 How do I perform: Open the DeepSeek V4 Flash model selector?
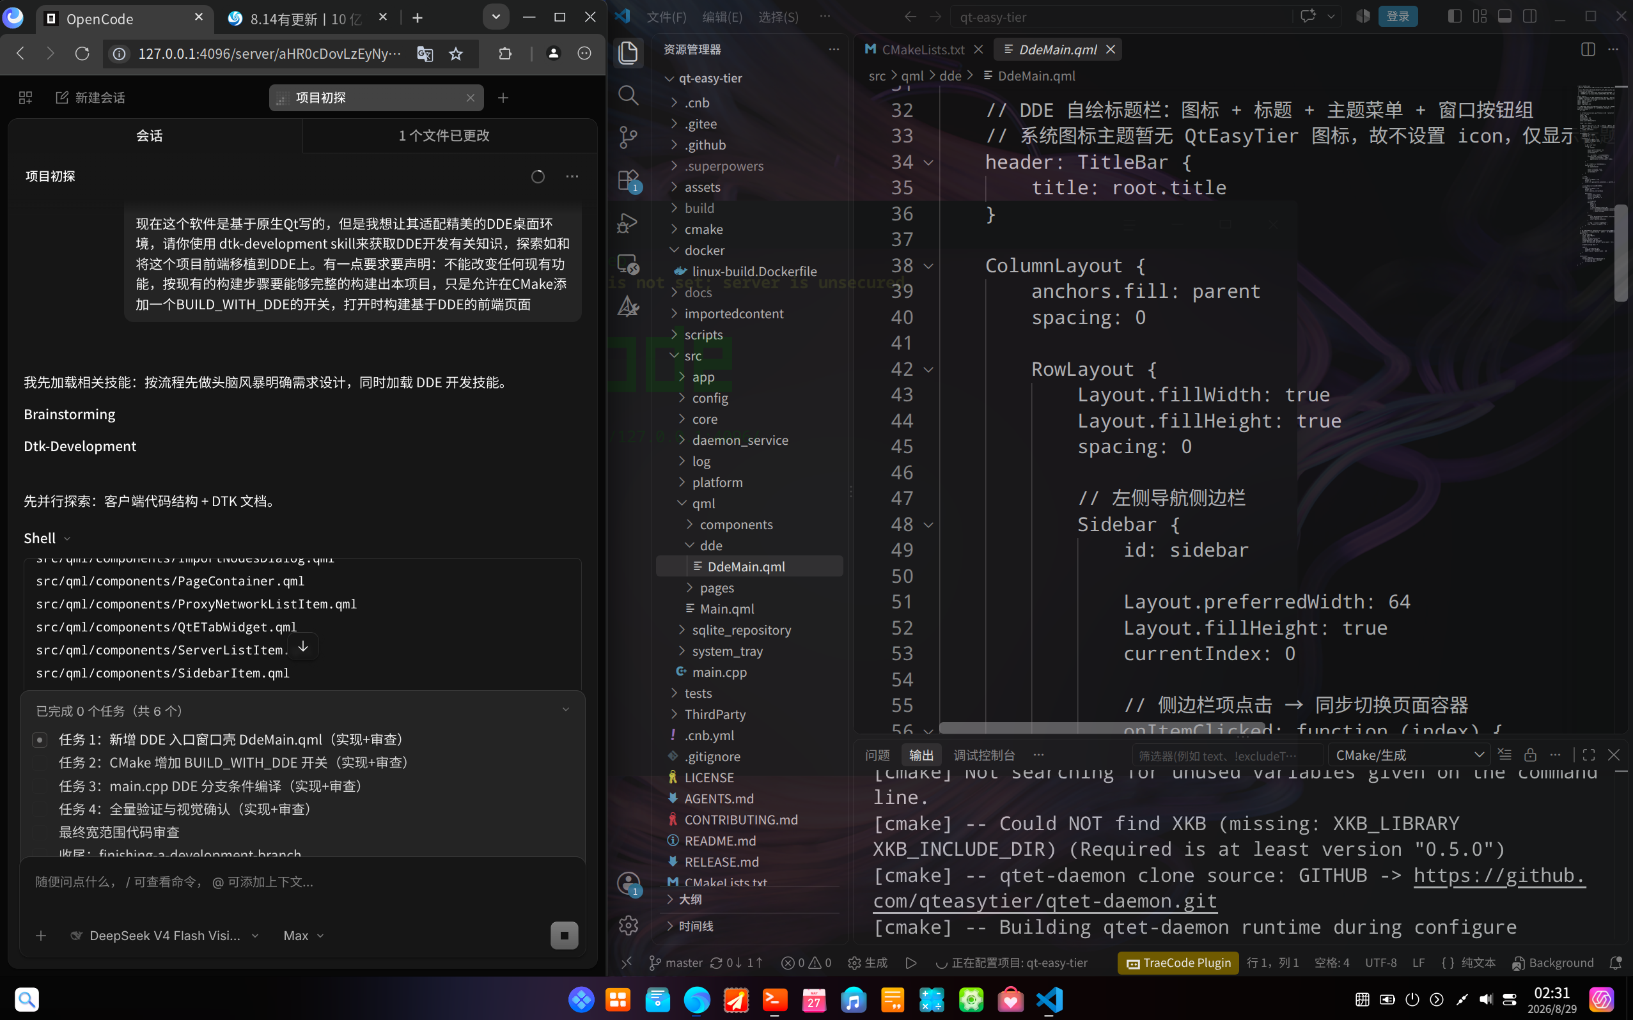166,936
